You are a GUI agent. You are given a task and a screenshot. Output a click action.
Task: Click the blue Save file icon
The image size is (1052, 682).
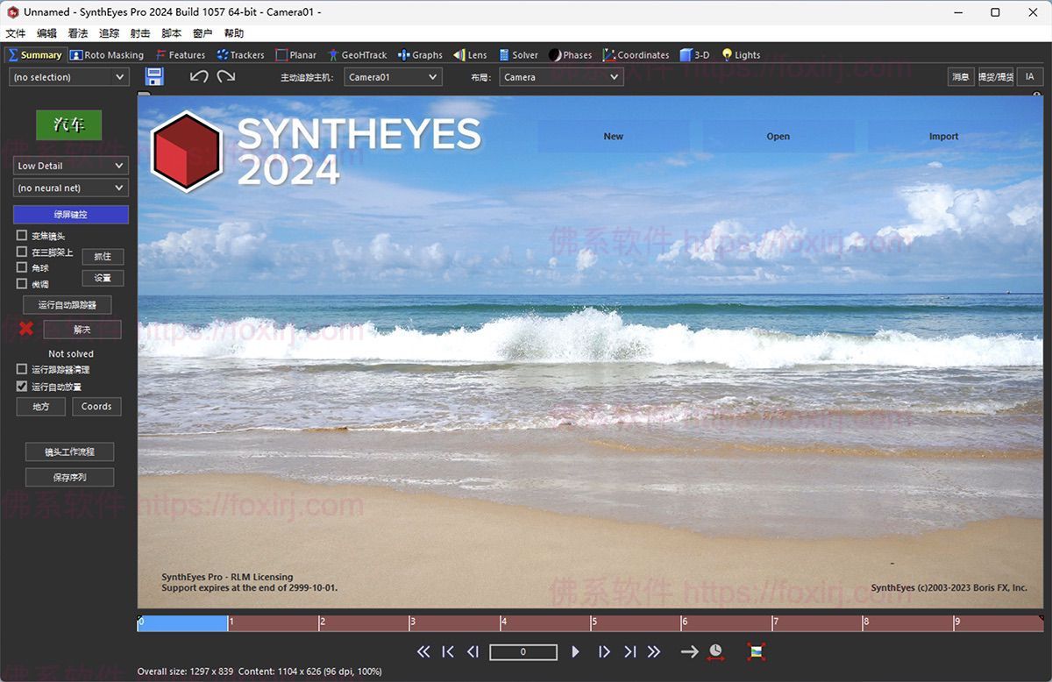(154, 76)
